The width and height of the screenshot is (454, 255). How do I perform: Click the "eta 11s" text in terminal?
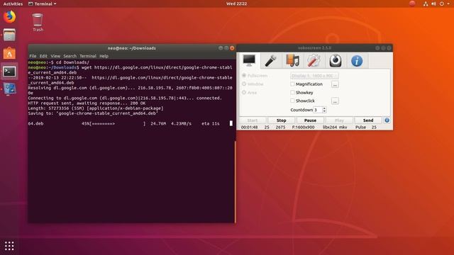[211, 123]
